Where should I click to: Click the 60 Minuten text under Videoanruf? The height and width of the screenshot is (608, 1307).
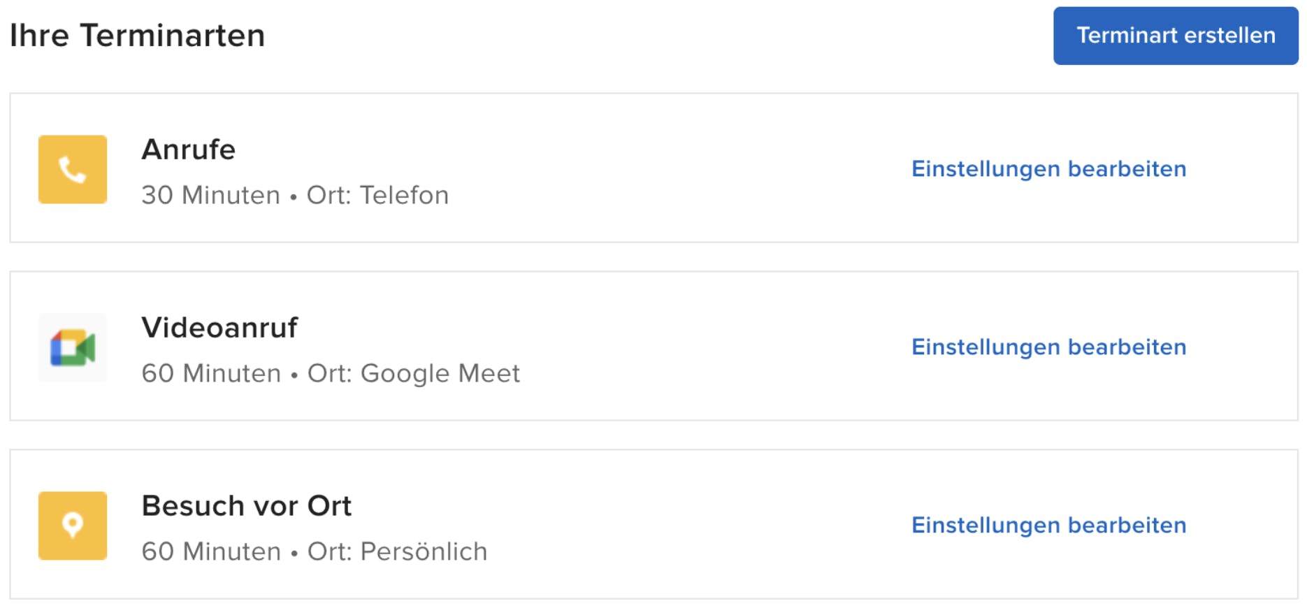pyautogui.click(x=211, y=373)
